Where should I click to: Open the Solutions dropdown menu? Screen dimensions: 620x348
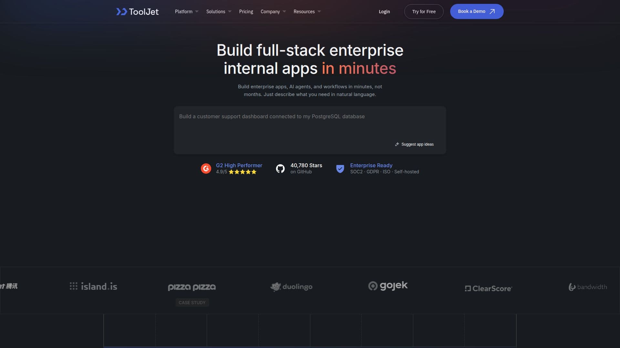[x=219, y=12]
